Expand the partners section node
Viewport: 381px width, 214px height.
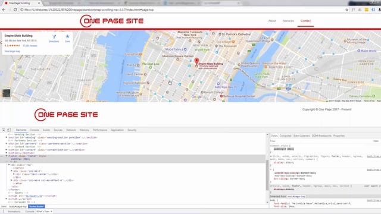point(7,144)
